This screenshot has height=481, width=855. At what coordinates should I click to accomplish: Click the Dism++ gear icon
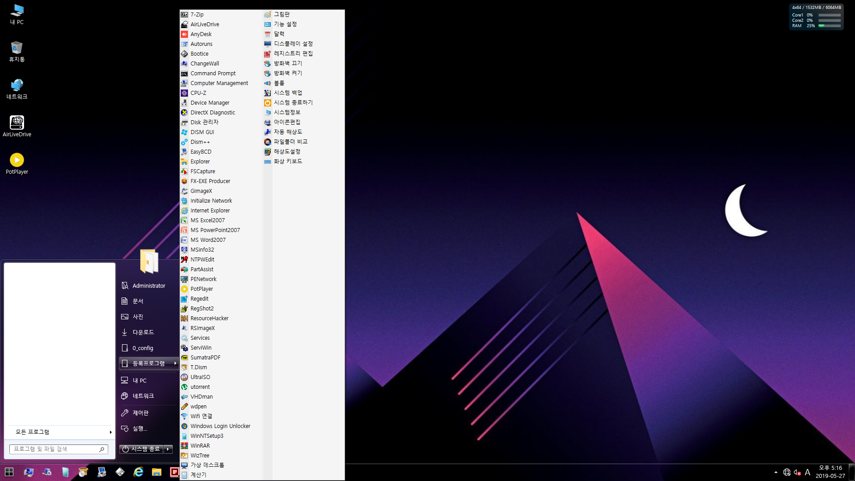click(184, 142)
